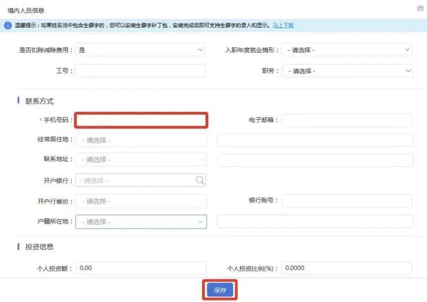This screenshot has height=302, width=427.
Task: Click the 个人投资比例(%) field showing 0.0000
Action: [x=347, y=268]
